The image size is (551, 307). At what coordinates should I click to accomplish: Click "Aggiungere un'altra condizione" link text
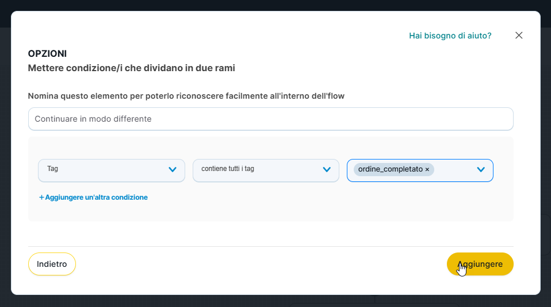point(96,197)
